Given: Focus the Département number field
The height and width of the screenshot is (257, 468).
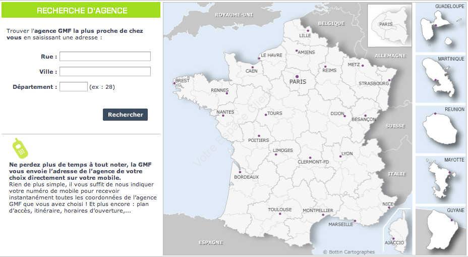Looking at the screenshot, I should click(74, 87).
